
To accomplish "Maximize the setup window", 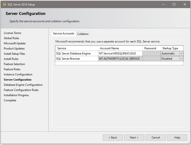I will click(x=174, y=4).
